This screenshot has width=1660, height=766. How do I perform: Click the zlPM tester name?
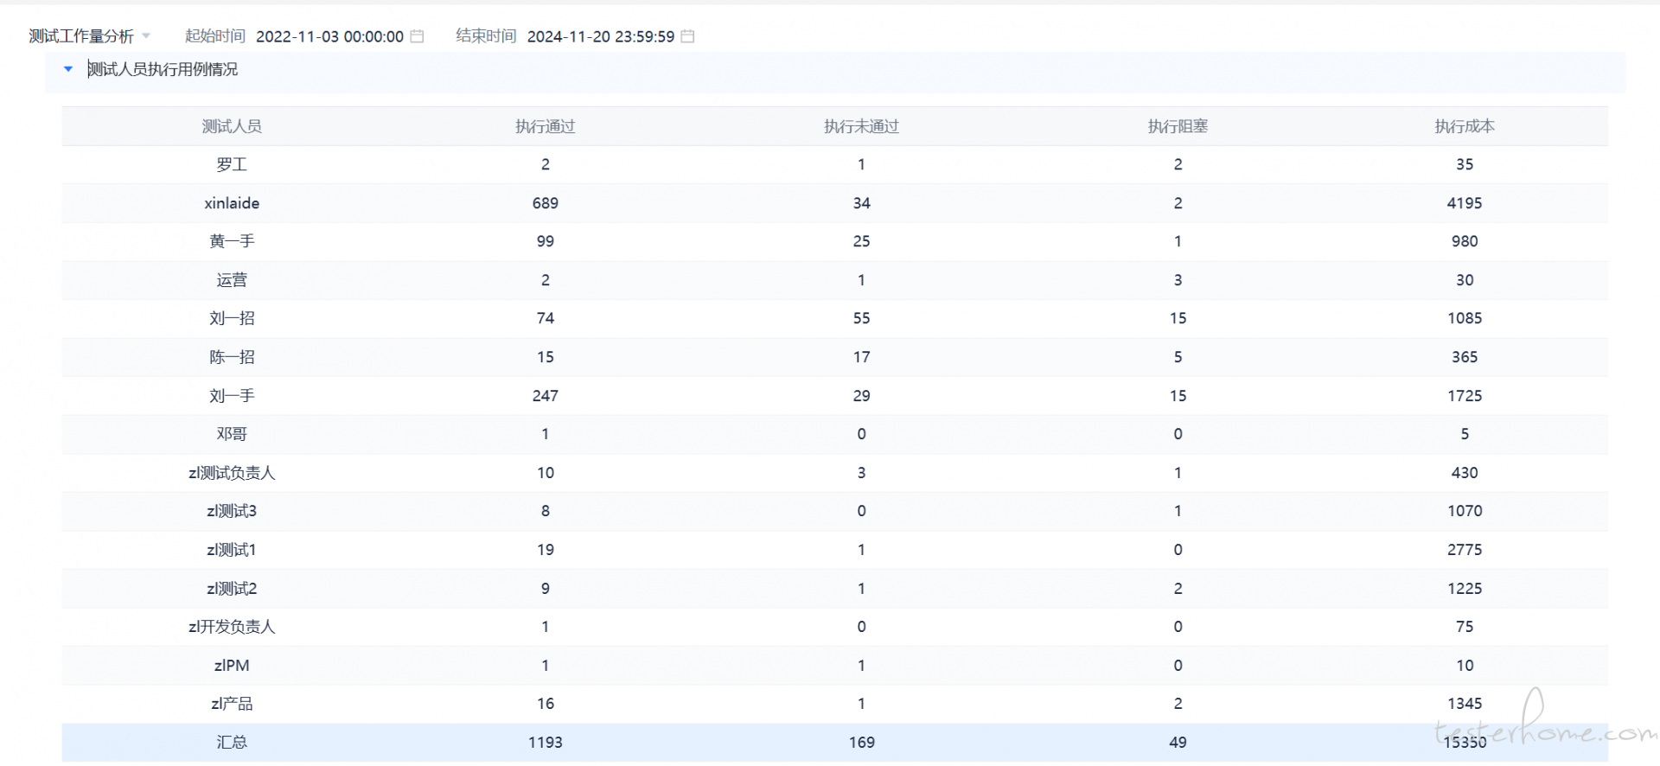(232, 666)
